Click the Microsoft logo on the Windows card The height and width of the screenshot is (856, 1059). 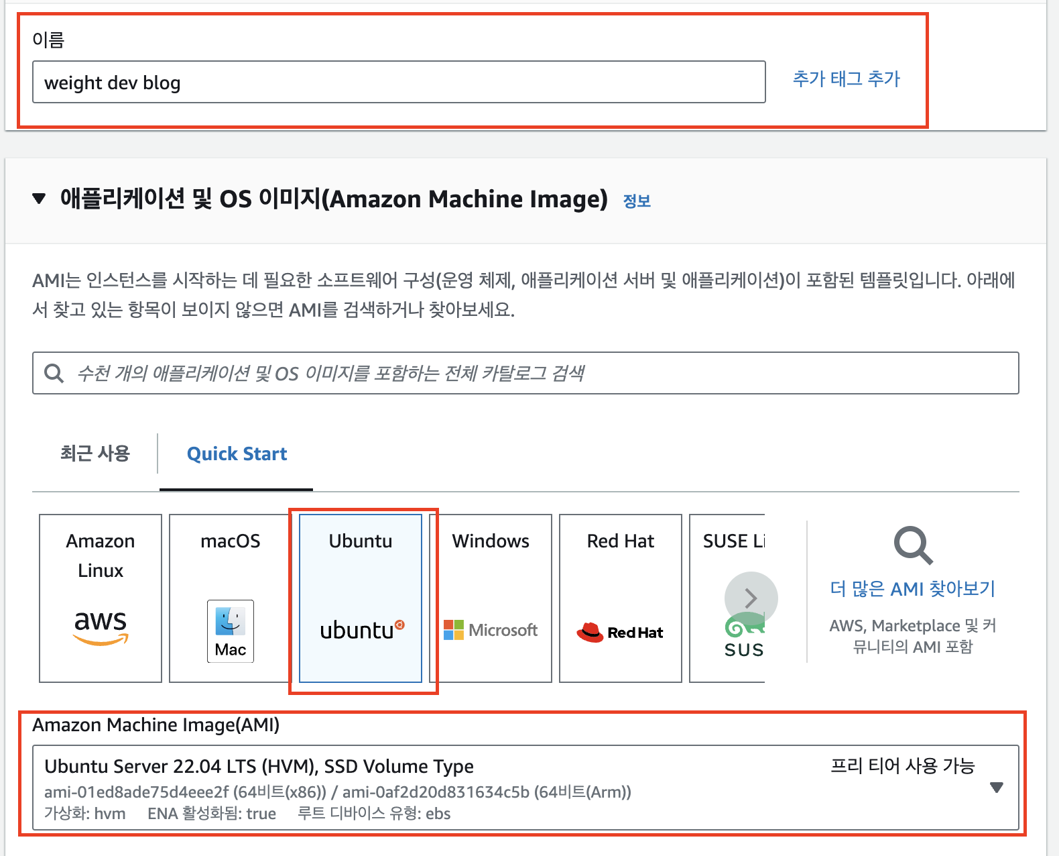(x=491, y=630)
